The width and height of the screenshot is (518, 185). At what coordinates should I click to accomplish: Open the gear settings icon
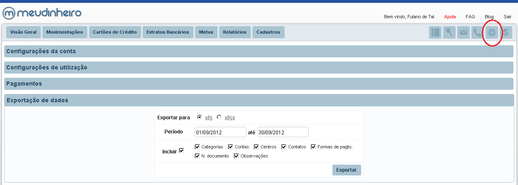click(492, 32)
